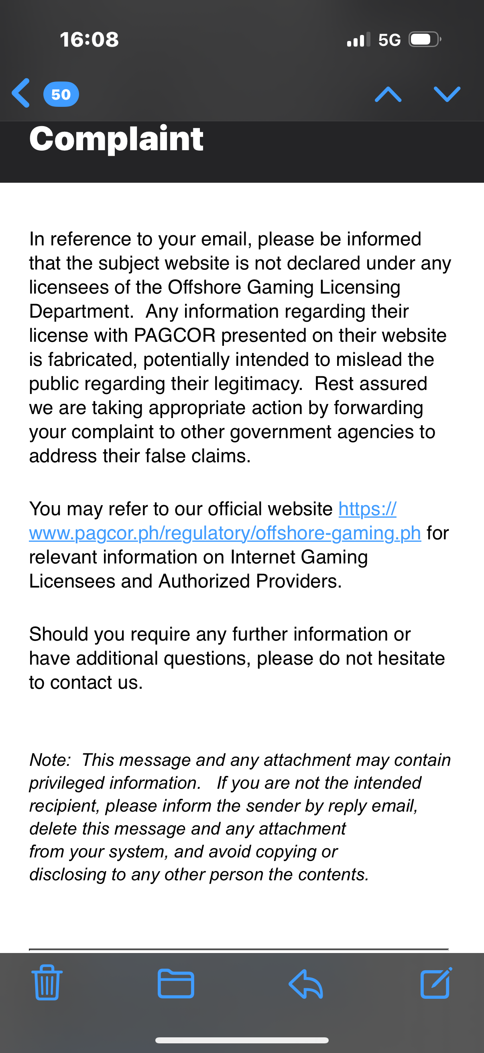484x1053 pixels.
Task: Tap the battery icon in status bar
Action: point(424,40)
